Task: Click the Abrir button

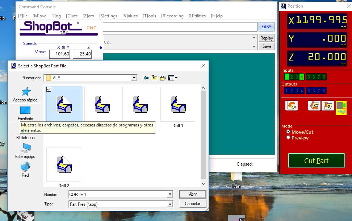Action: click(x=193, y=194)
